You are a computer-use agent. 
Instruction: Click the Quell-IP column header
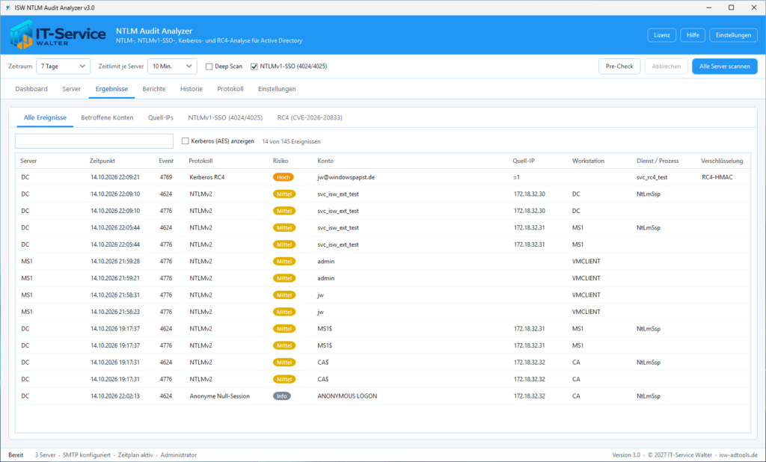[523, 161]
